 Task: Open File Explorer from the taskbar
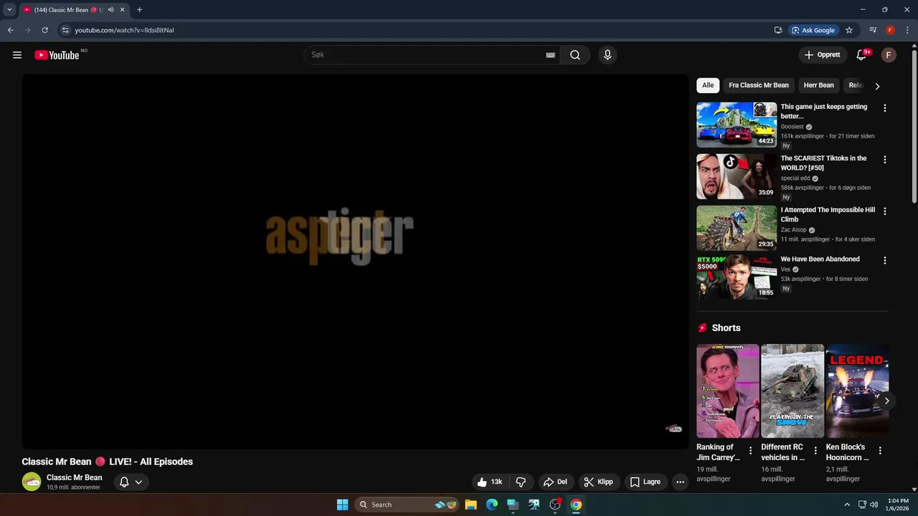471,505
